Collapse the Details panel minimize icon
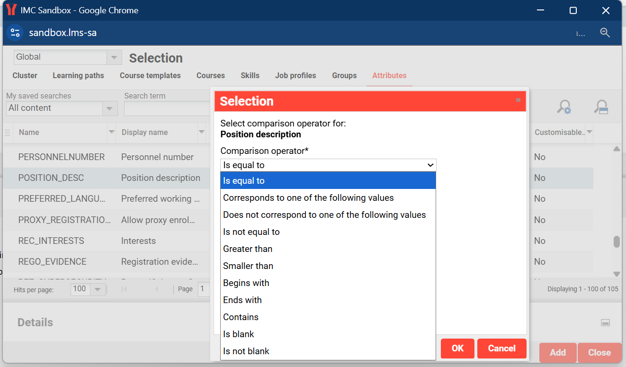Viewport: 626px width, 367px height. tap(605, 323)
